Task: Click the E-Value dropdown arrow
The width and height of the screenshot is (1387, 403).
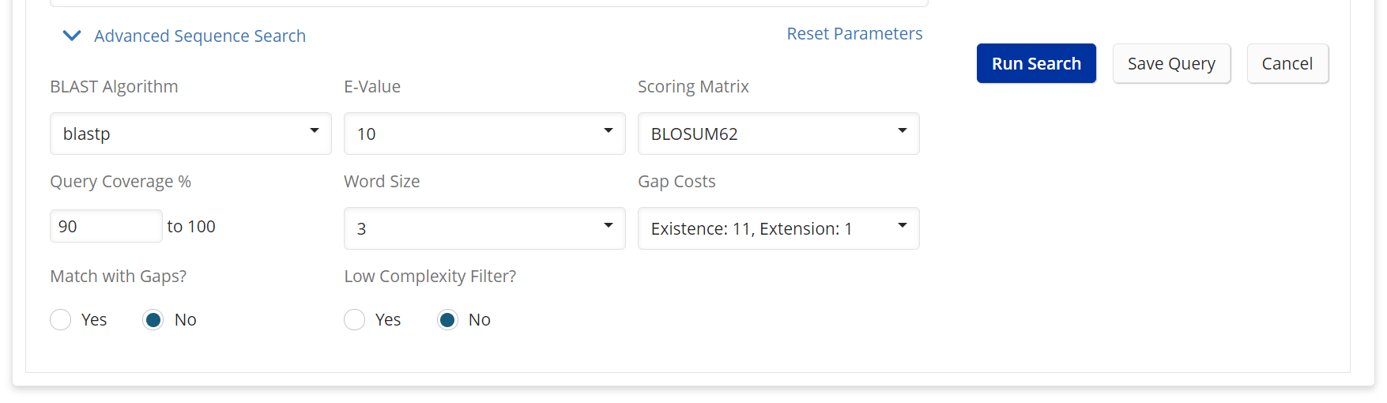Action: tap(609, 131)
